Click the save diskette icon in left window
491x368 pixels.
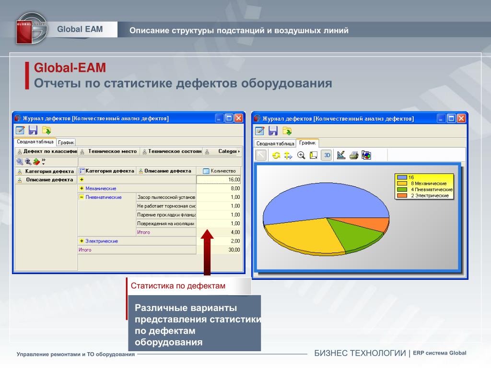33,130
